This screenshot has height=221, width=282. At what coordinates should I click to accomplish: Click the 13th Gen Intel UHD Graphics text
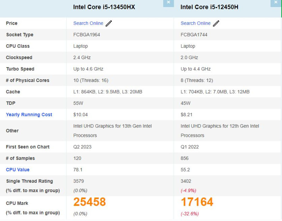[x=112, y=131]
